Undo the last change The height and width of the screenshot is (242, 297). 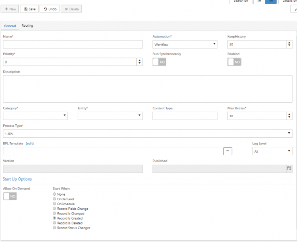coord(50,9)
